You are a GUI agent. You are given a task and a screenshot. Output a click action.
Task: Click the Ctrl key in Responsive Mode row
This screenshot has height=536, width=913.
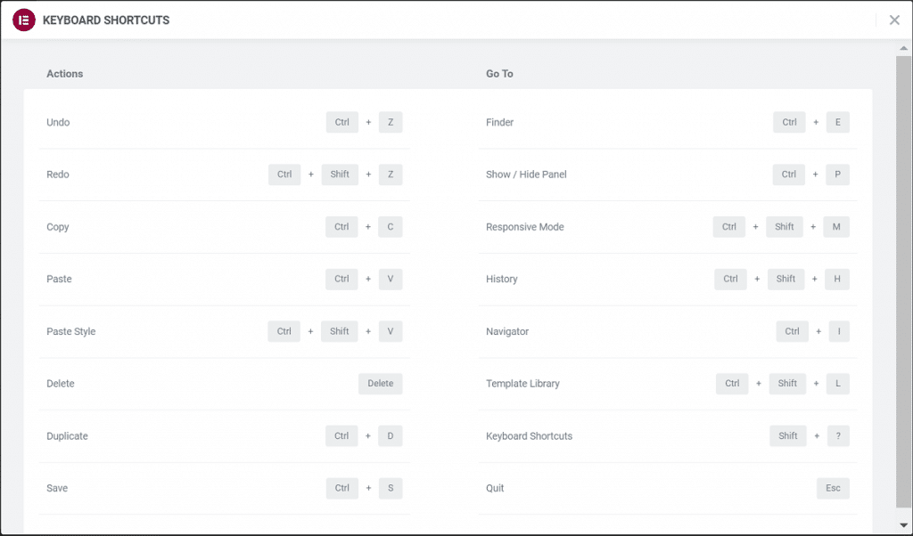pos(729,227)
